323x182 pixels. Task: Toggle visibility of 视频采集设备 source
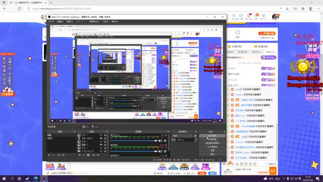(x=101, y=151)
